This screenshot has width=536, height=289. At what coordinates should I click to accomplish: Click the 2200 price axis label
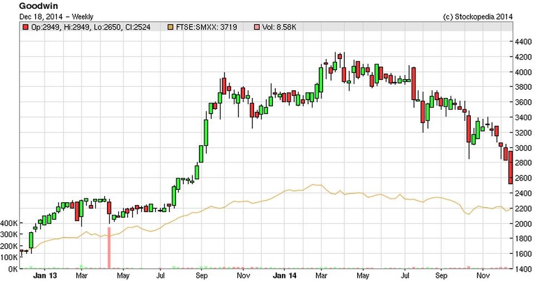point(523,208)
